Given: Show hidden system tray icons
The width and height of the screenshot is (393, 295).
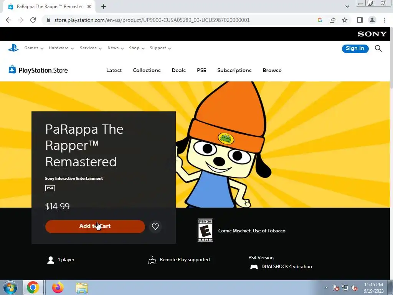Looking at the screenshot, I should coord(326,288).
